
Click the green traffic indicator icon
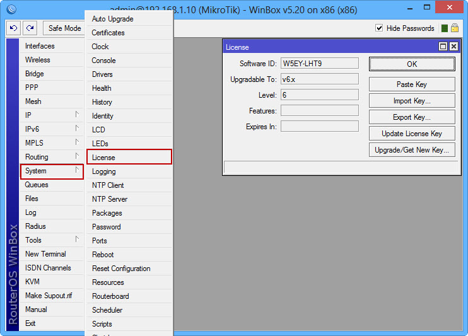[445, 28]
